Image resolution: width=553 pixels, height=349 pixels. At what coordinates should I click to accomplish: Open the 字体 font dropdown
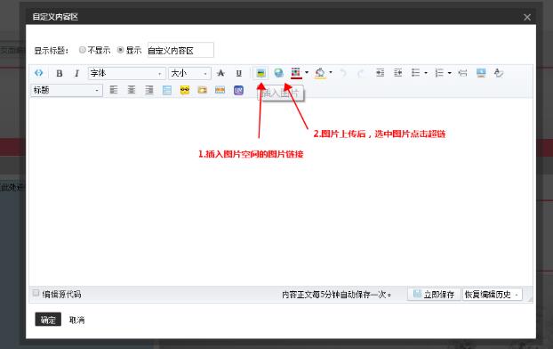tap(126, 73)
